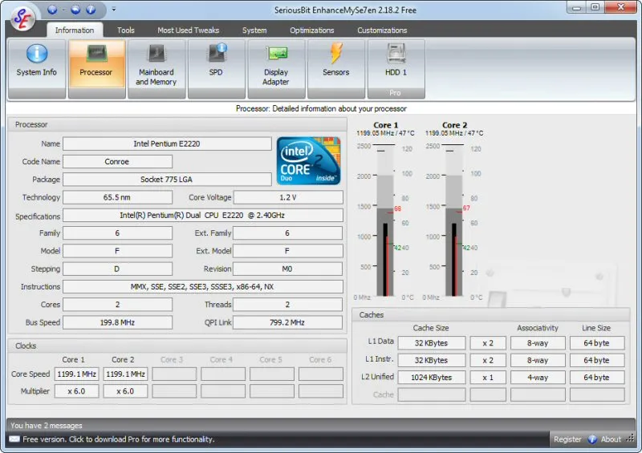Open the SE application menu orb
Screen dimensions: 642x453
(x=22, y=18)
